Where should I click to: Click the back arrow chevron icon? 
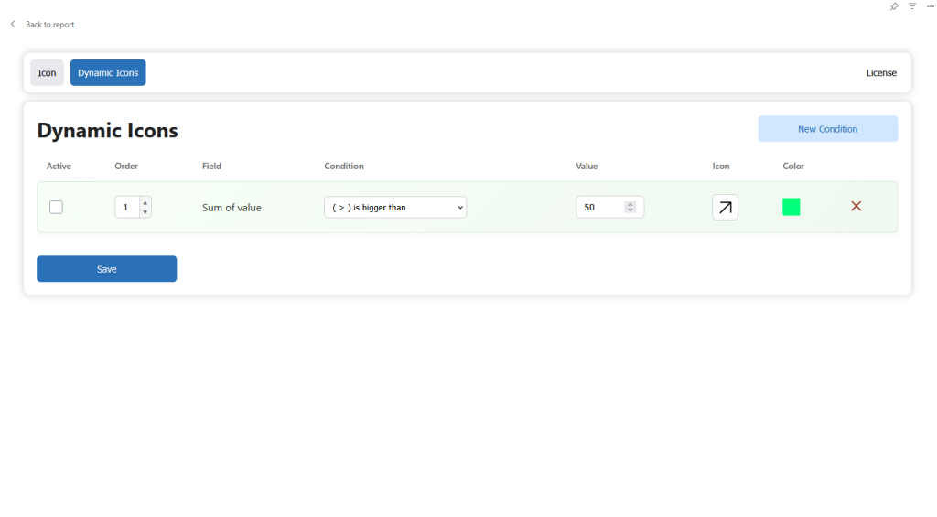(x=13, y=25)
